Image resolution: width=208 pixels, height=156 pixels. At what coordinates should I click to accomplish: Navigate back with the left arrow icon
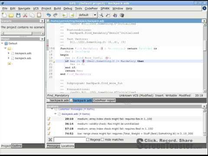click(65, 15)
